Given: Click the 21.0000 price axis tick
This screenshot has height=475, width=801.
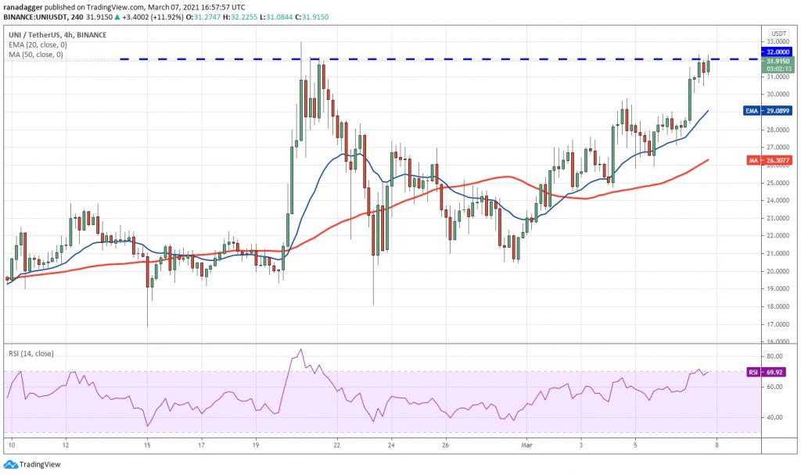Looking at the screenshot, I should (777, 254).
